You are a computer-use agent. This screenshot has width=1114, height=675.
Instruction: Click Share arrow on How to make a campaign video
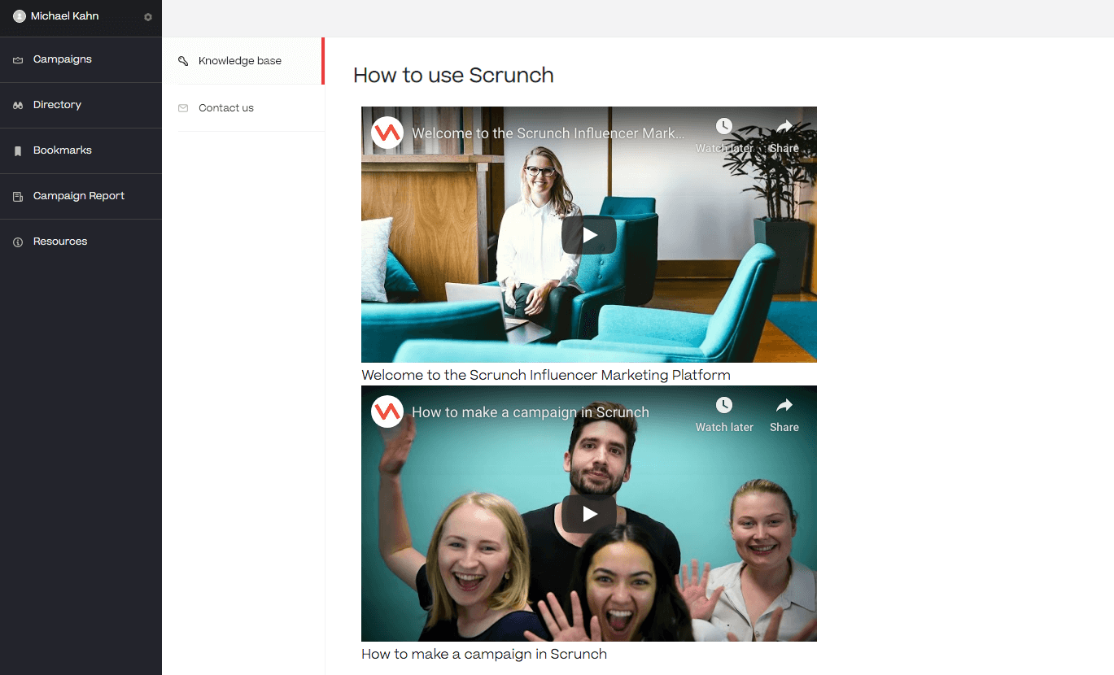(x=784, y=405)
